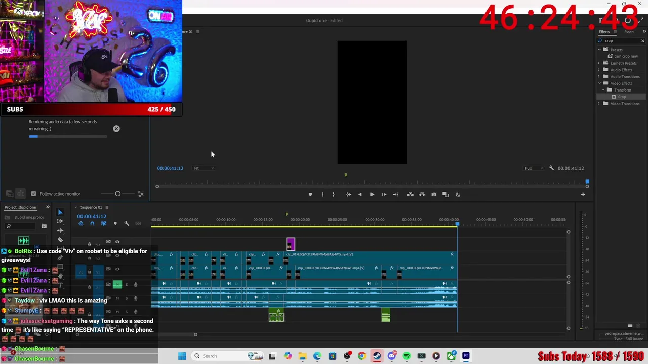Open timeline display settings wrench
Image resolution: width=648 pixels, height=364 pixels.
tap(127, 223)
